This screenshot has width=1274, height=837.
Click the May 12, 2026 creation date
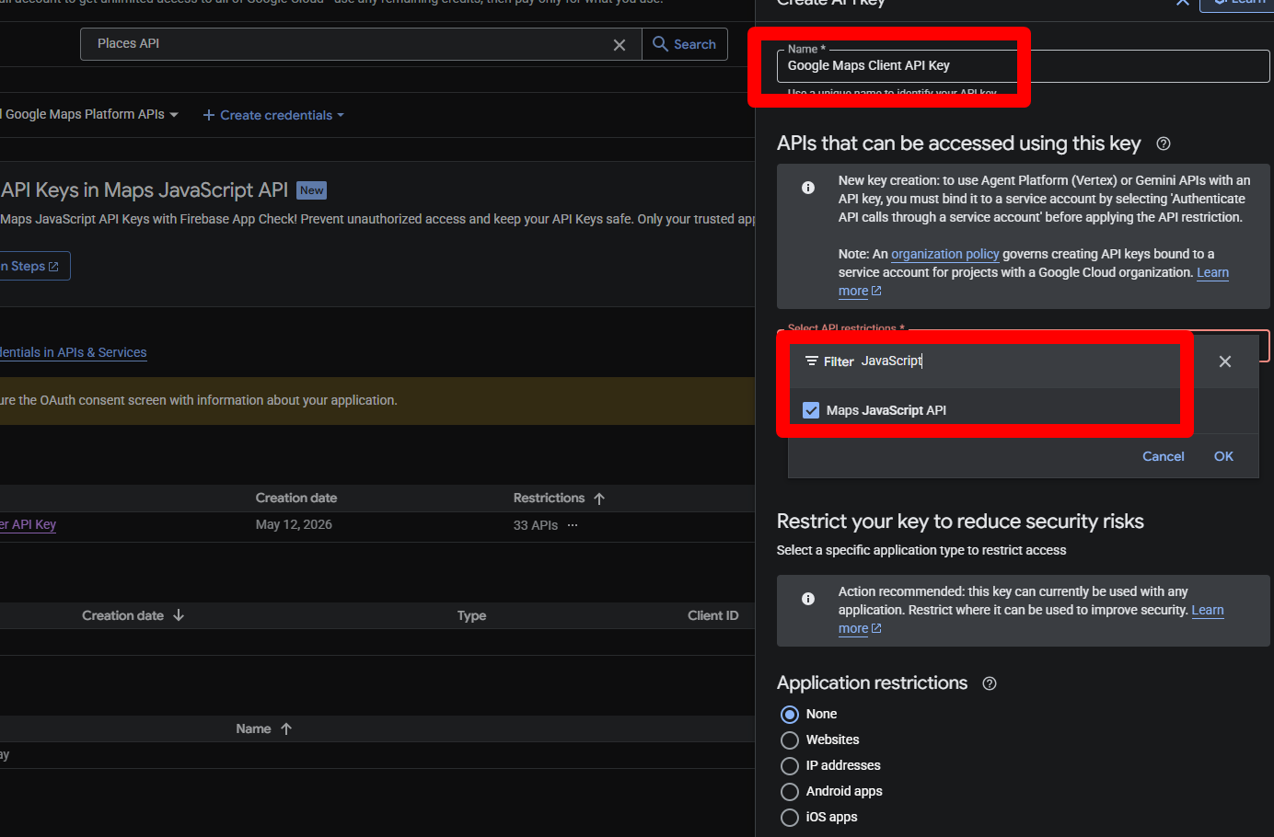(x=294, y=524)
